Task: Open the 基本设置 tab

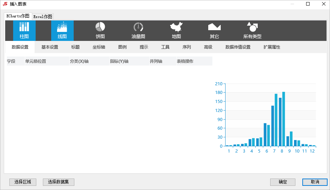Action: pyautogui.click(x=50, y=47)
